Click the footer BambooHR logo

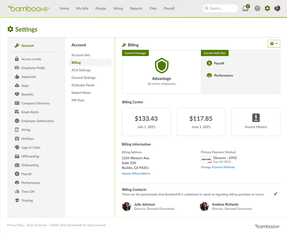pos(267,226)
